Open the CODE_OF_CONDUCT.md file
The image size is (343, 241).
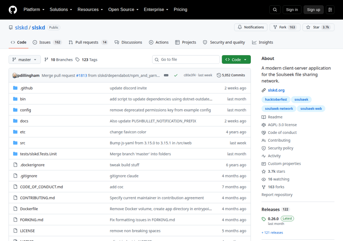pos(41,187)
